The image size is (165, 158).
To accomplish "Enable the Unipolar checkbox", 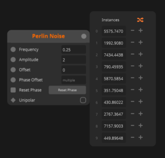I will pos(83,100).
